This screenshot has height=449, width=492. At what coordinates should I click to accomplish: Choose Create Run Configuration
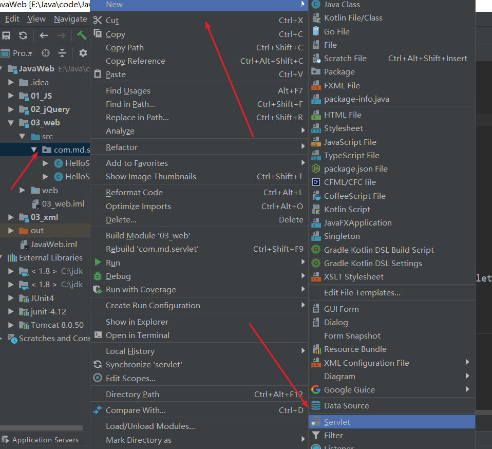199,305
